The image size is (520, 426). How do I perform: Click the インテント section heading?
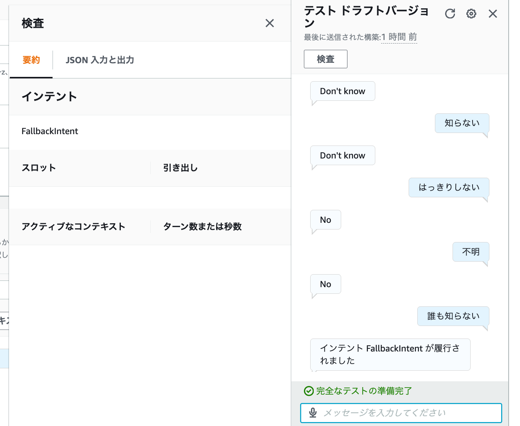49,96
